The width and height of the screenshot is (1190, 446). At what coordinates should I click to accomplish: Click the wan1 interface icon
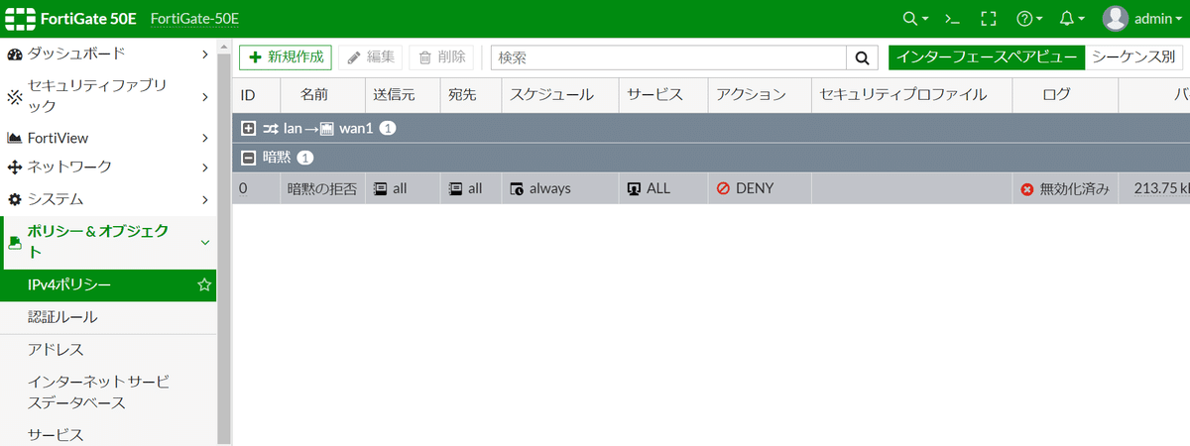pyautogui.click(x=326, y=129)
